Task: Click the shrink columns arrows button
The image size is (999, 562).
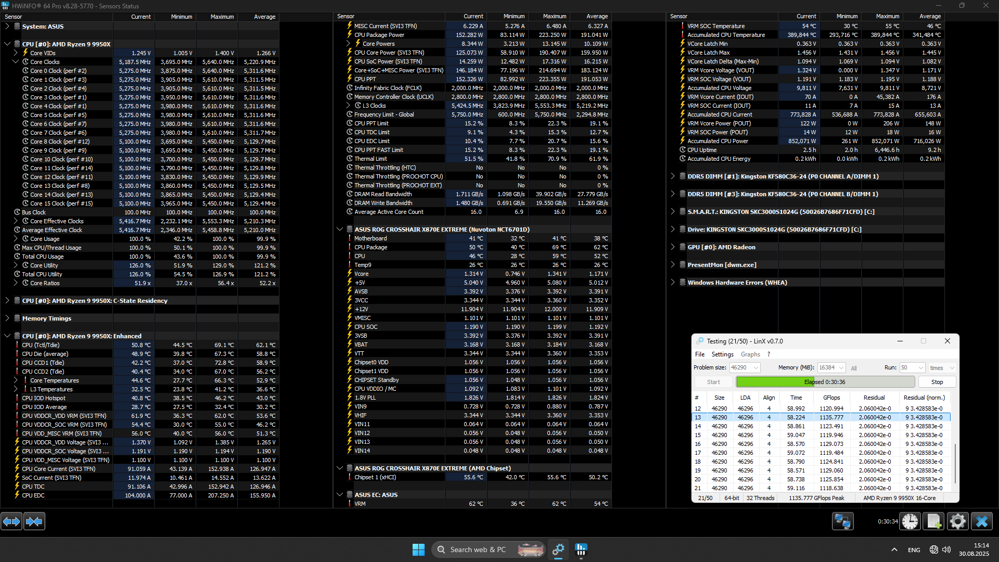Action: [x=34, y=521]
